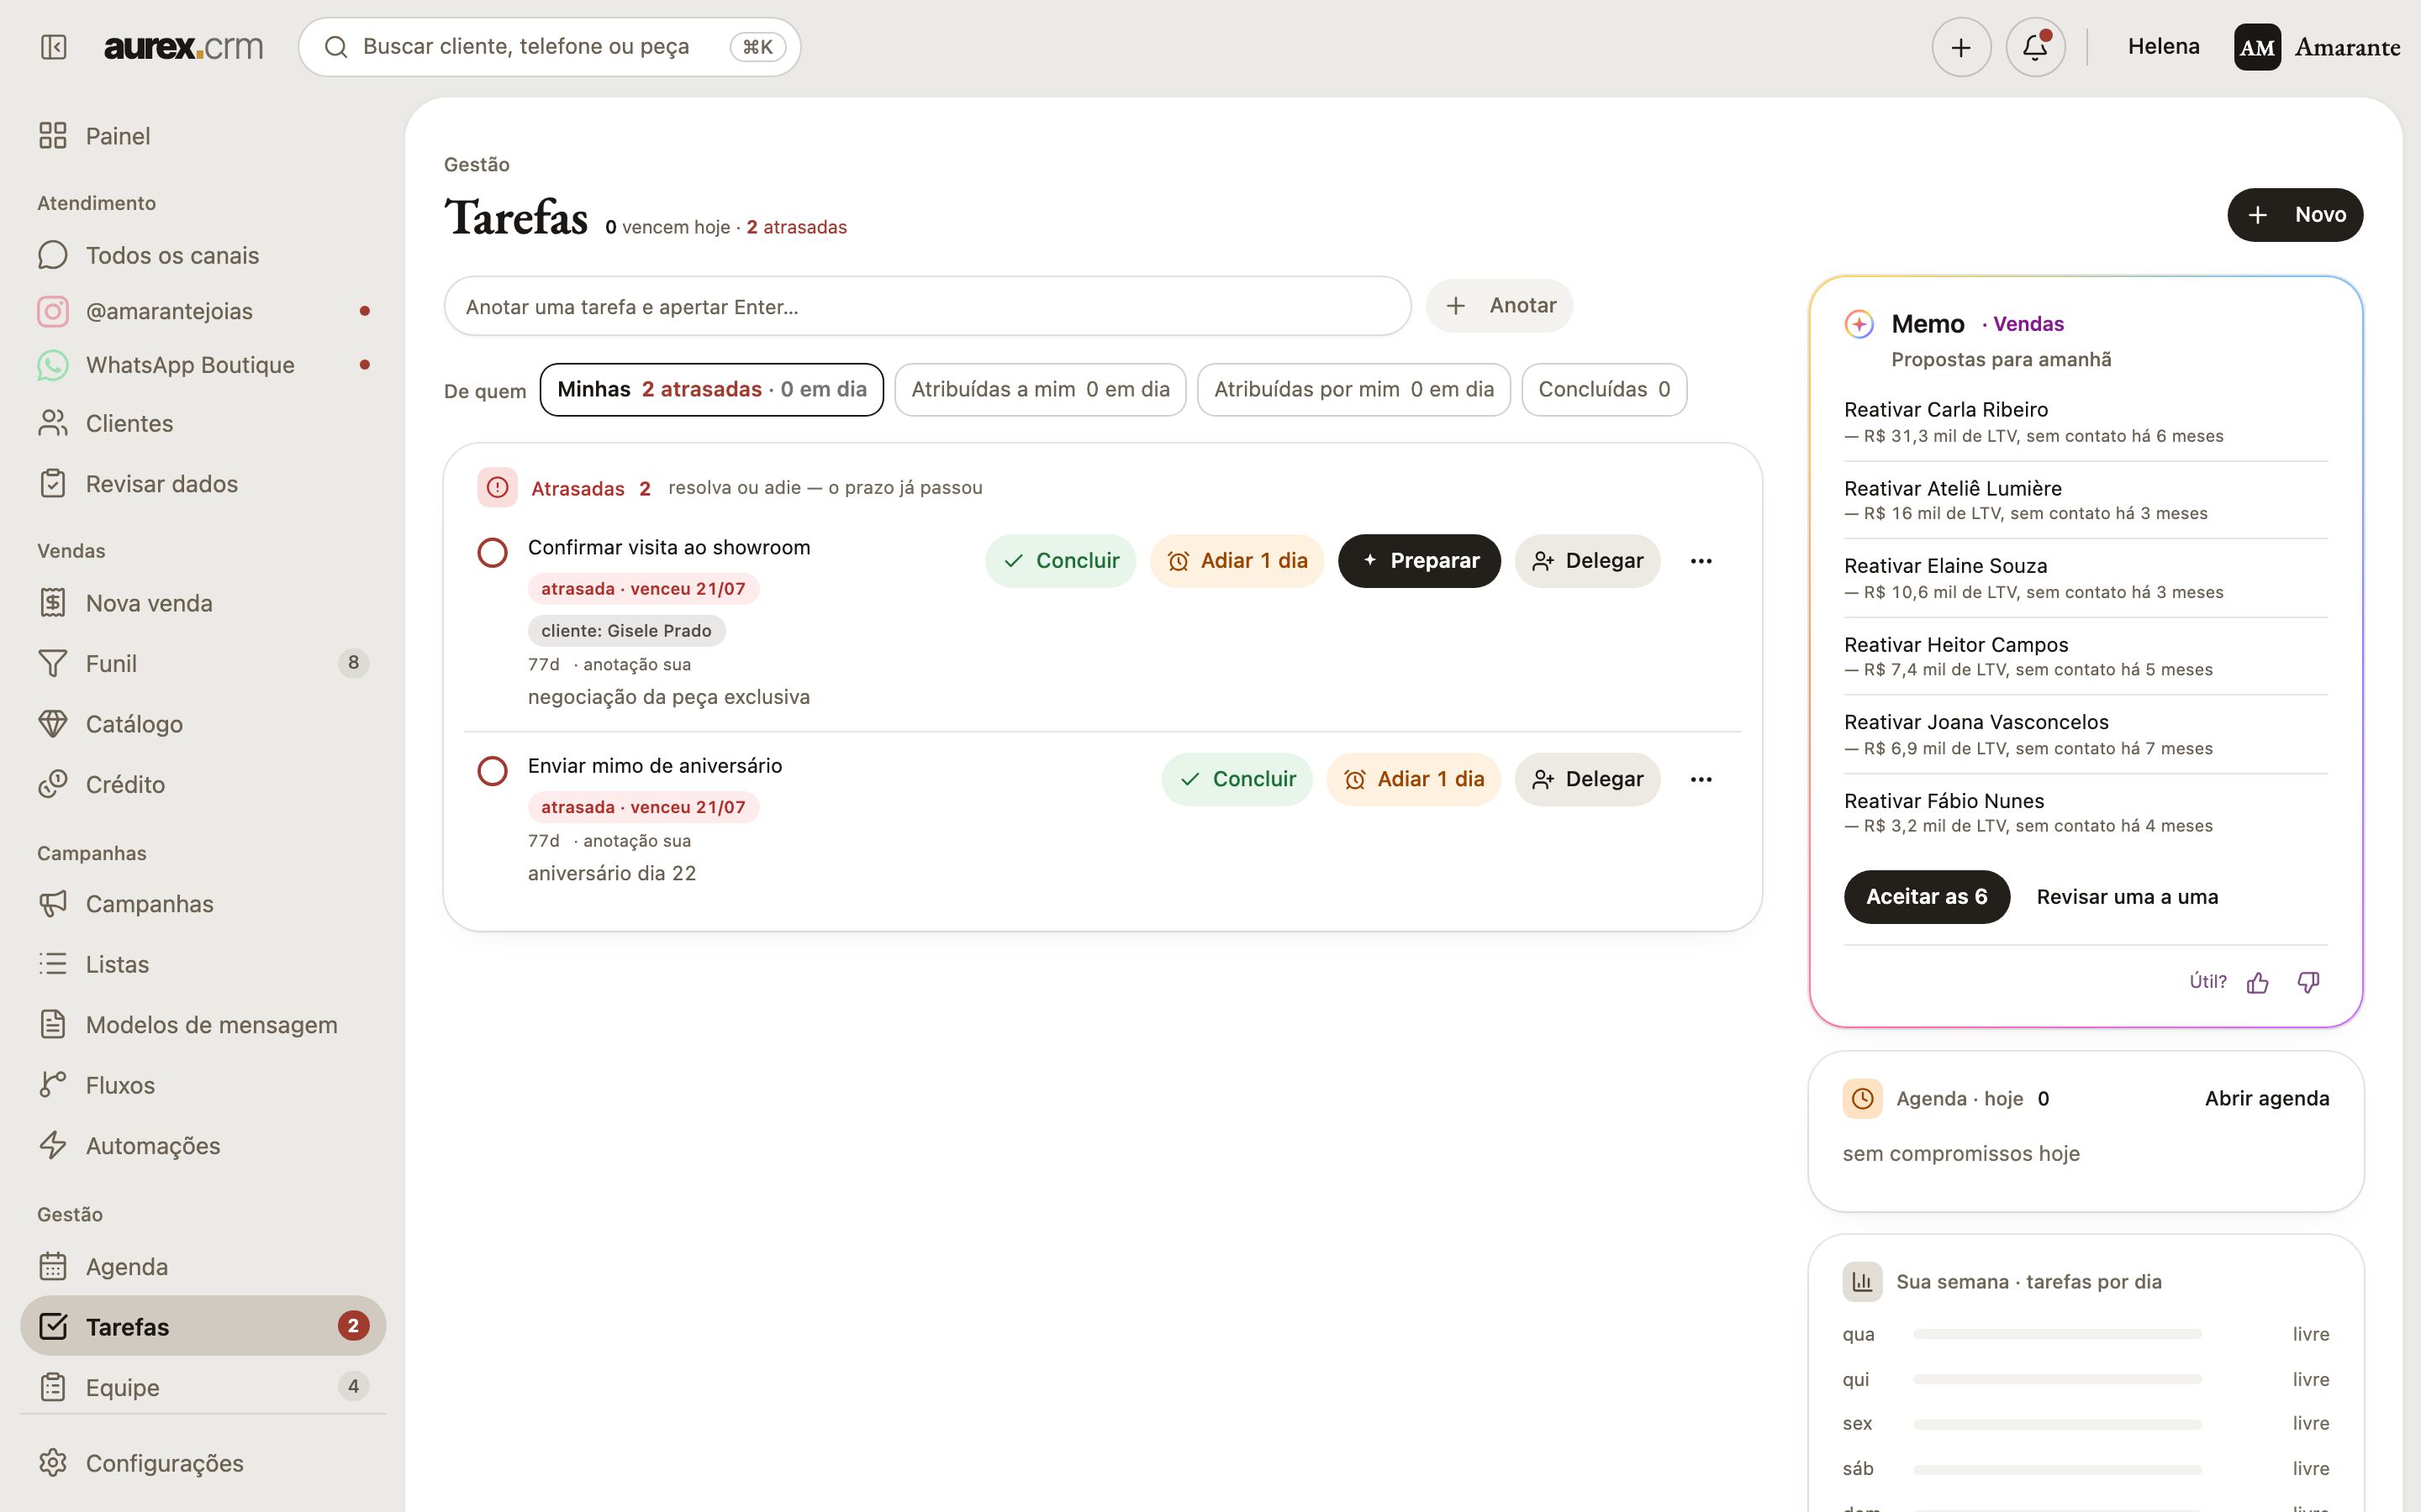Open the Amarante account avatar
This screenshot has height=1512, width=2421.
(x=2257, y=47)
